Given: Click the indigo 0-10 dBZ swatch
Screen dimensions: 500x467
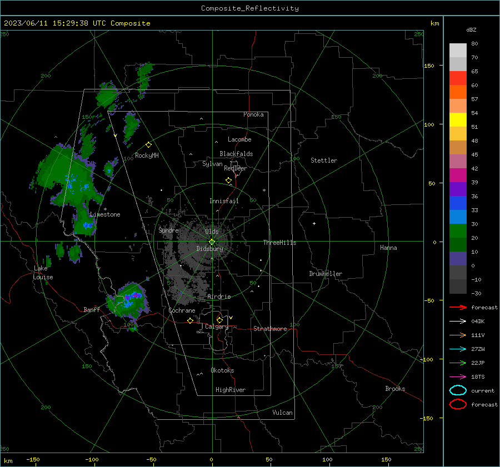Looking at the screenshot, I should click(x=458, y=259).
